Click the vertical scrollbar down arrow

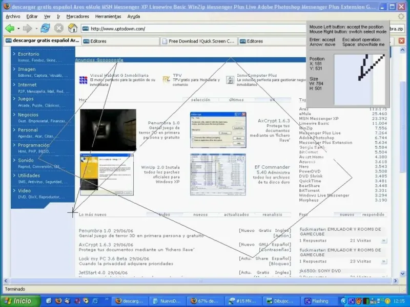coord(403,273)
